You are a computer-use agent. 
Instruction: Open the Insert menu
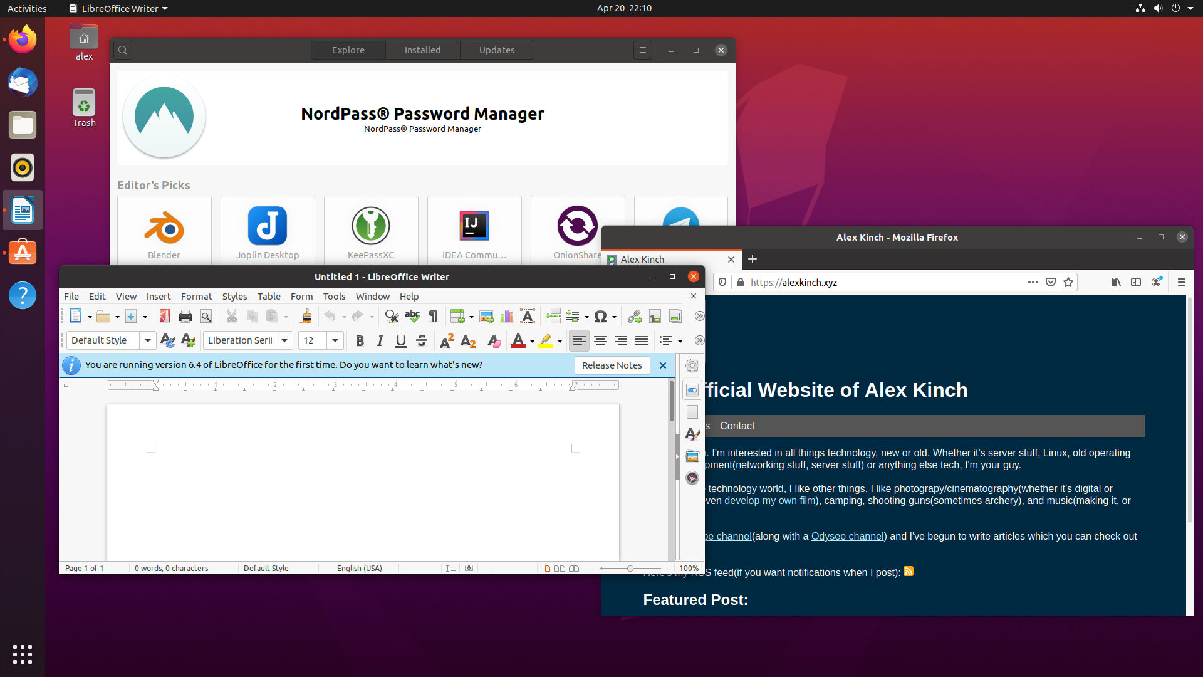pos(159,296)
